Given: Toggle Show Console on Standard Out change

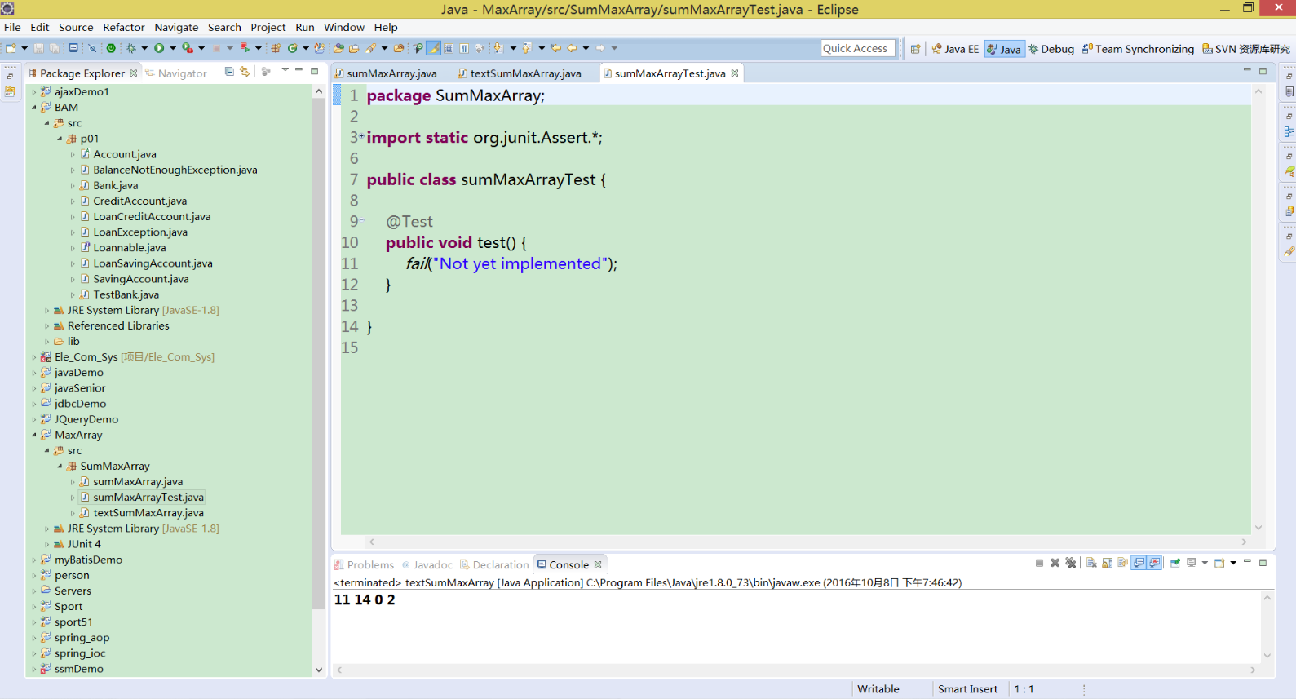Looking at the screenshot, I should point(1139,564).
